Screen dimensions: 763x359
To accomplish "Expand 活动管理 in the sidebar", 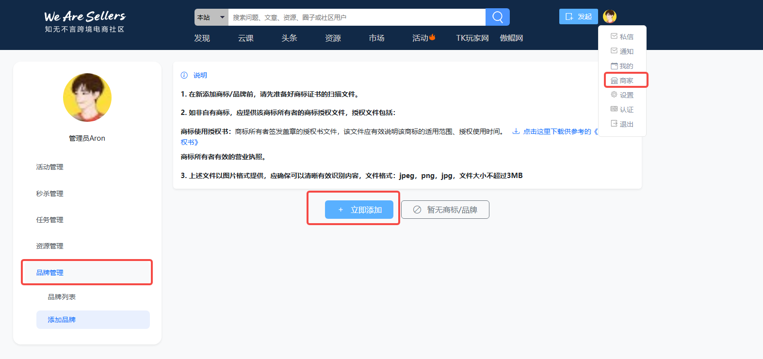I will pyautogui.click(x=50, y=167).
